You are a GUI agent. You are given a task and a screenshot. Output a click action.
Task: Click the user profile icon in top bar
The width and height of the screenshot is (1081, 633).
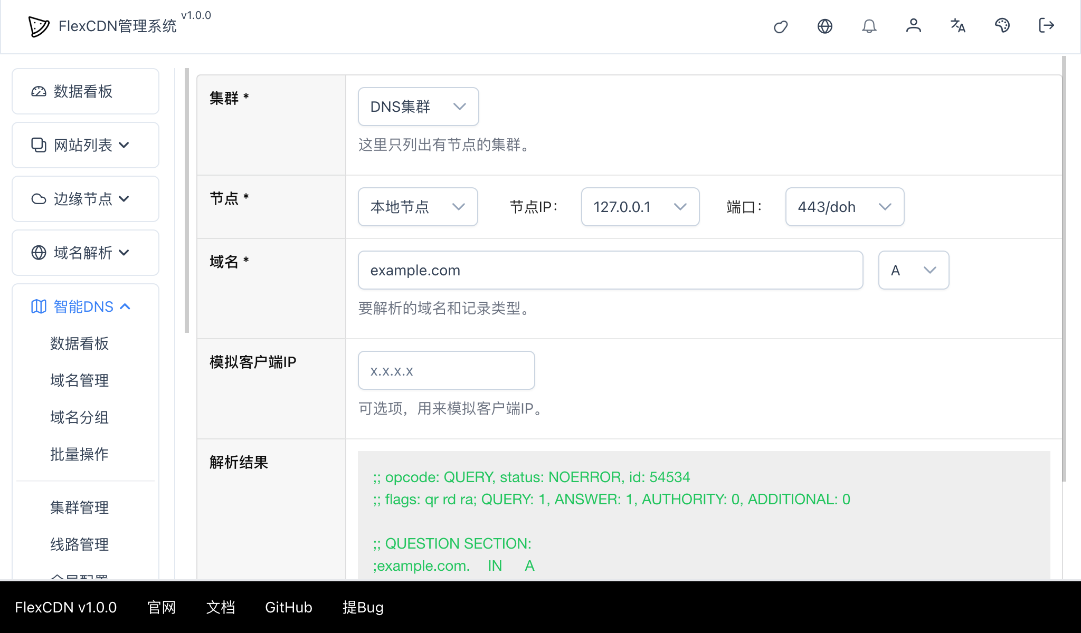point(914,26)
